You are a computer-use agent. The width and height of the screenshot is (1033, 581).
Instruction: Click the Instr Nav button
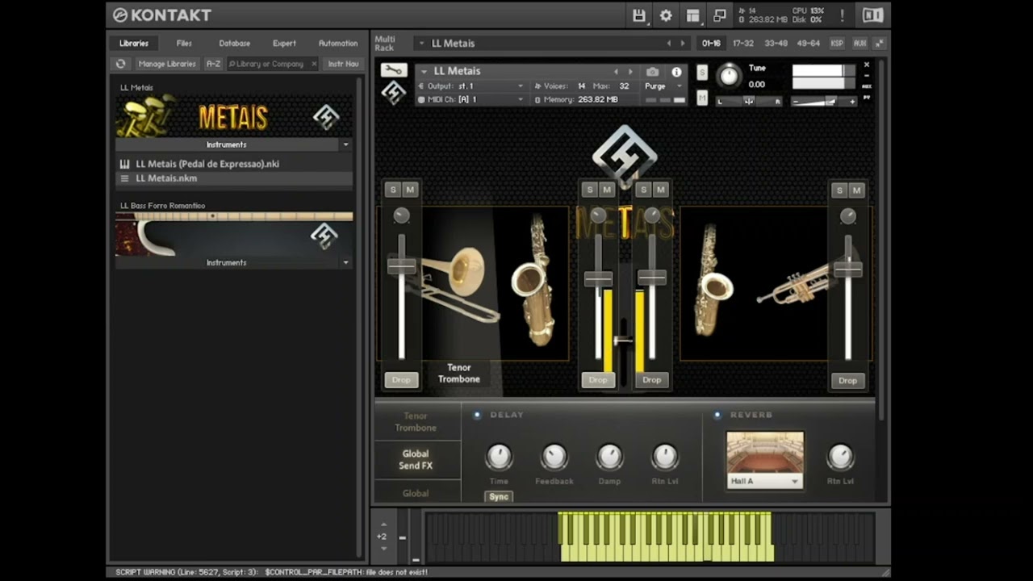[343, 64]
